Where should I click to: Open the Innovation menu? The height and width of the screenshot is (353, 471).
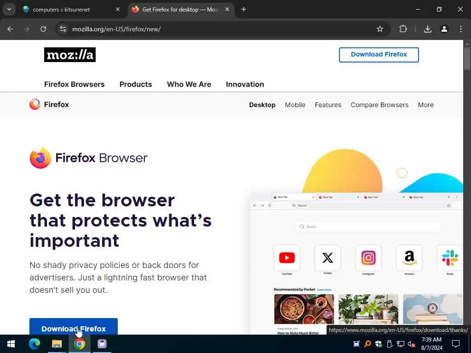tap(245, 85)
